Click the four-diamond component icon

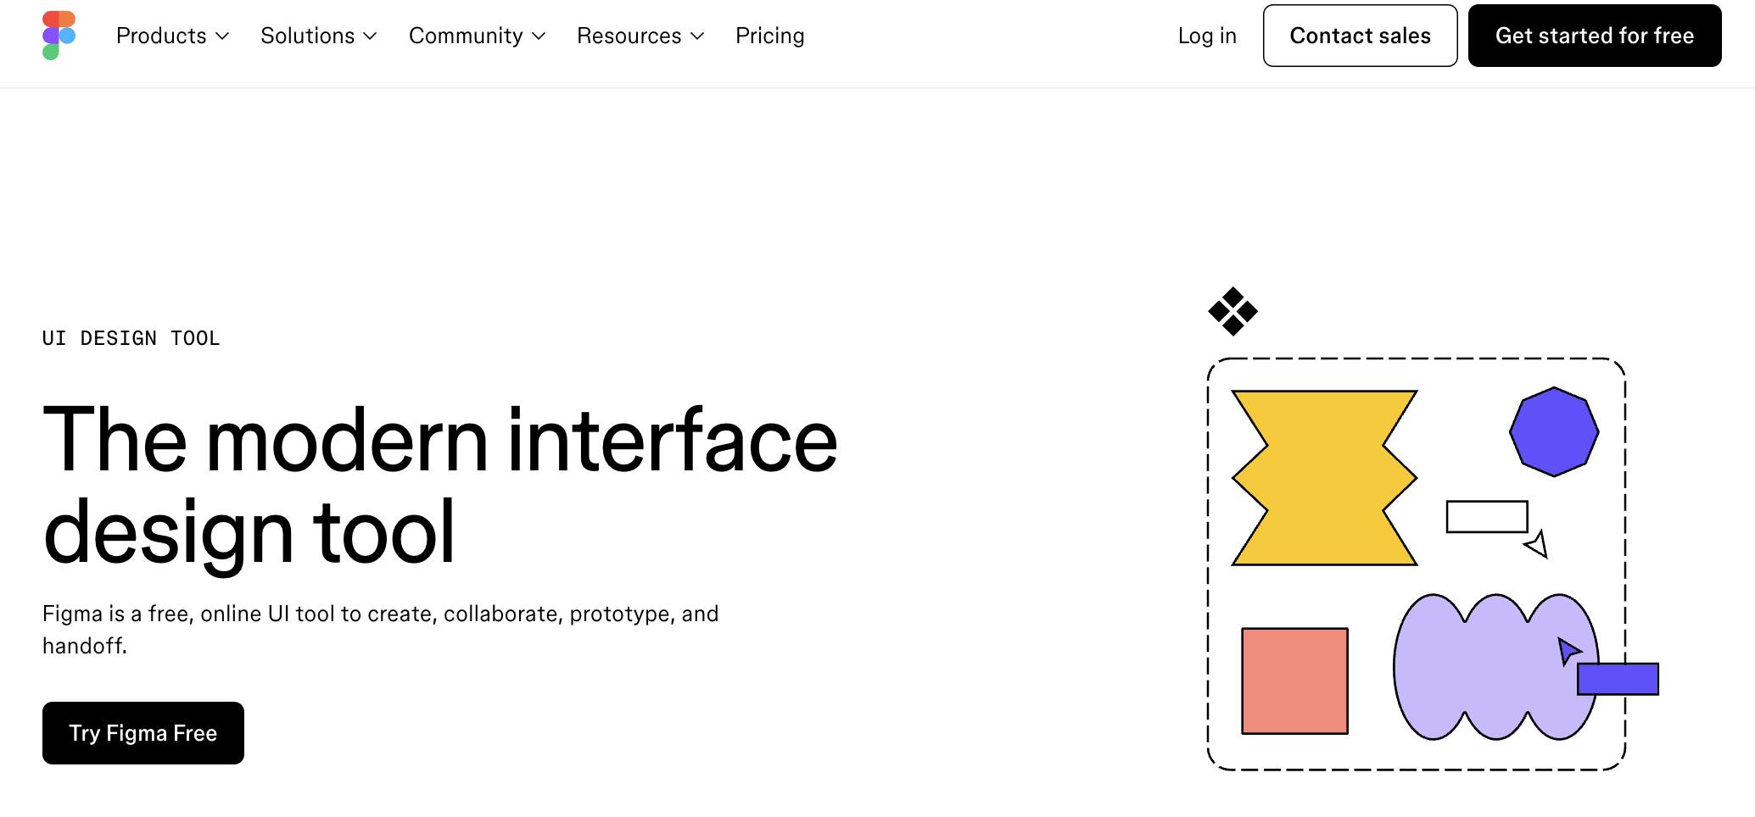tap(1232, 311)
